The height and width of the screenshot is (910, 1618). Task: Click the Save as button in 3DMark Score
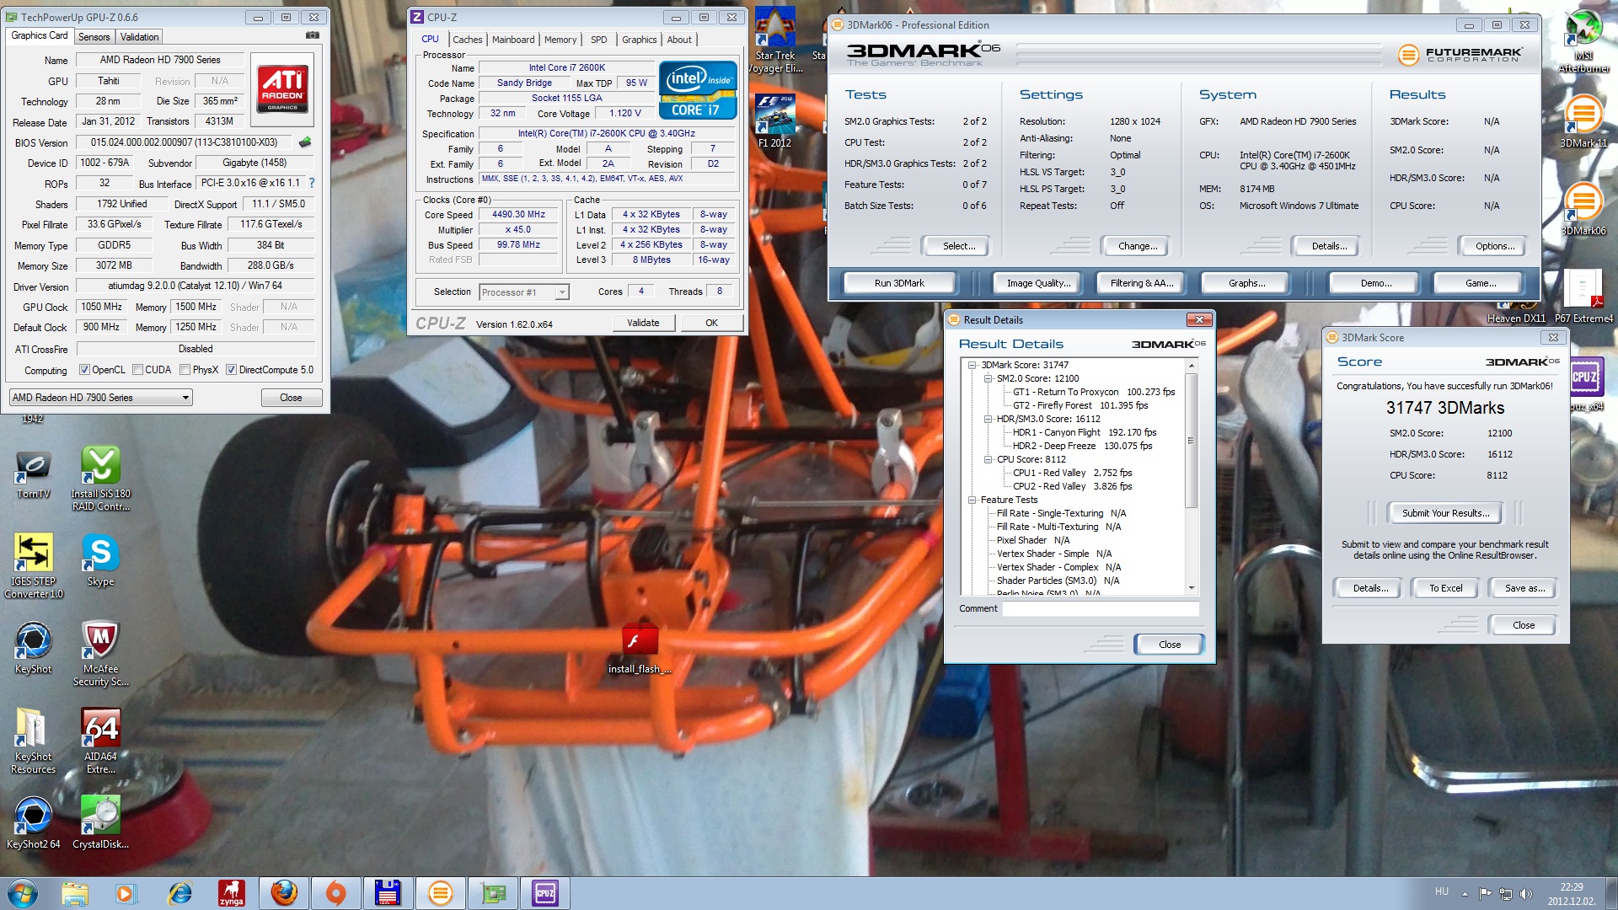click(x=1524, y=588)
